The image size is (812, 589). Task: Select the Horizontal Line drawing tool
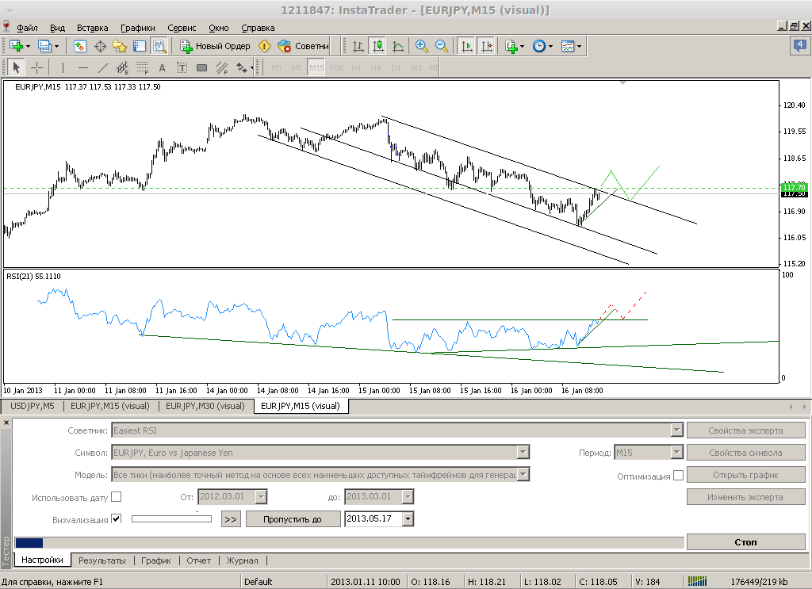coord(82,67)
